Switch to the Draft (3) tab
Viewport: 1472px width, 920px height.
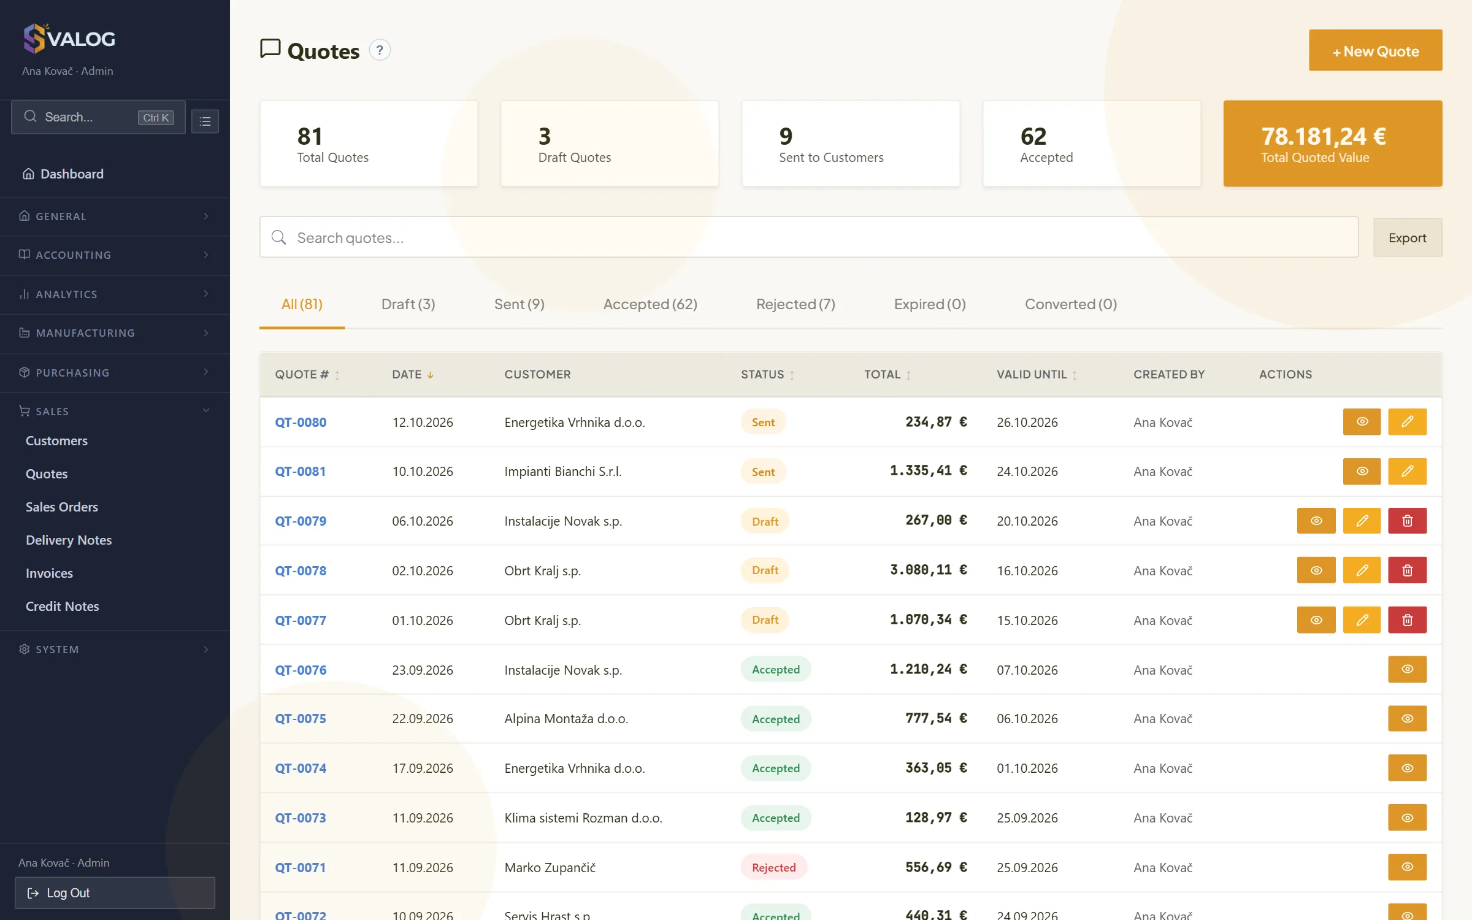tap(408, 304)
